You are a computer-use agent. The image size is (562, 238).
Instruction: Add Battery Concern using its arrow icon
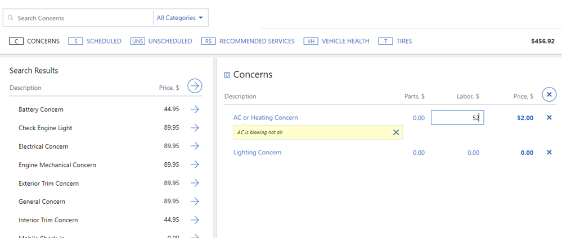[x=195, y=109]
